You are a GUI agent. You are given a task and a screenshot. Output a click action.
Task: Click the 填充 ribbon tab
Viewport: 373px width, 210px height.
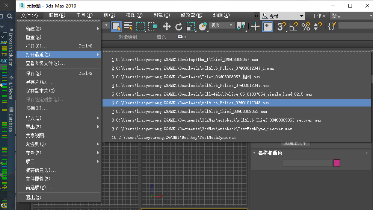click(x=161, y=37)
